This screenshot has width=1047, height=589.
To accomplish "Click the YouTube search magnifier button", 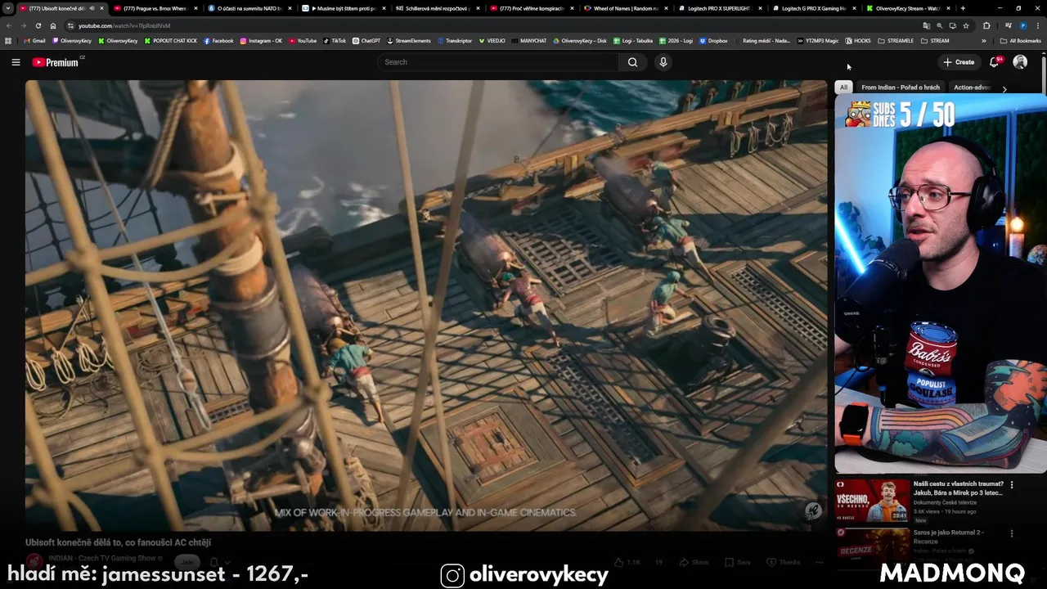I will [x=632, y=62].
